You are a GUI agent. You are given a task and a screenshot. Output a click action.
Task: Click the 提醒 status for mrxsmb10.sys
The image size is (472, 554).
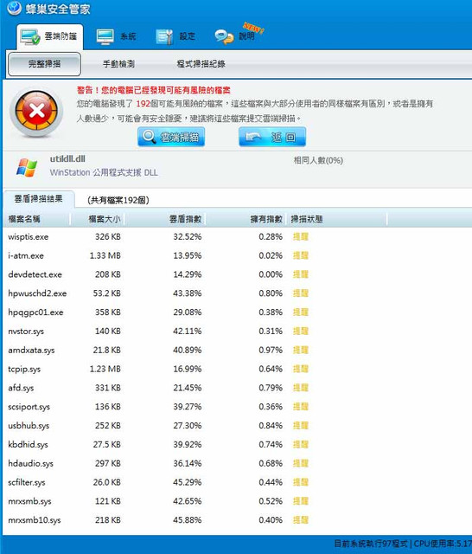coord(301,520)
